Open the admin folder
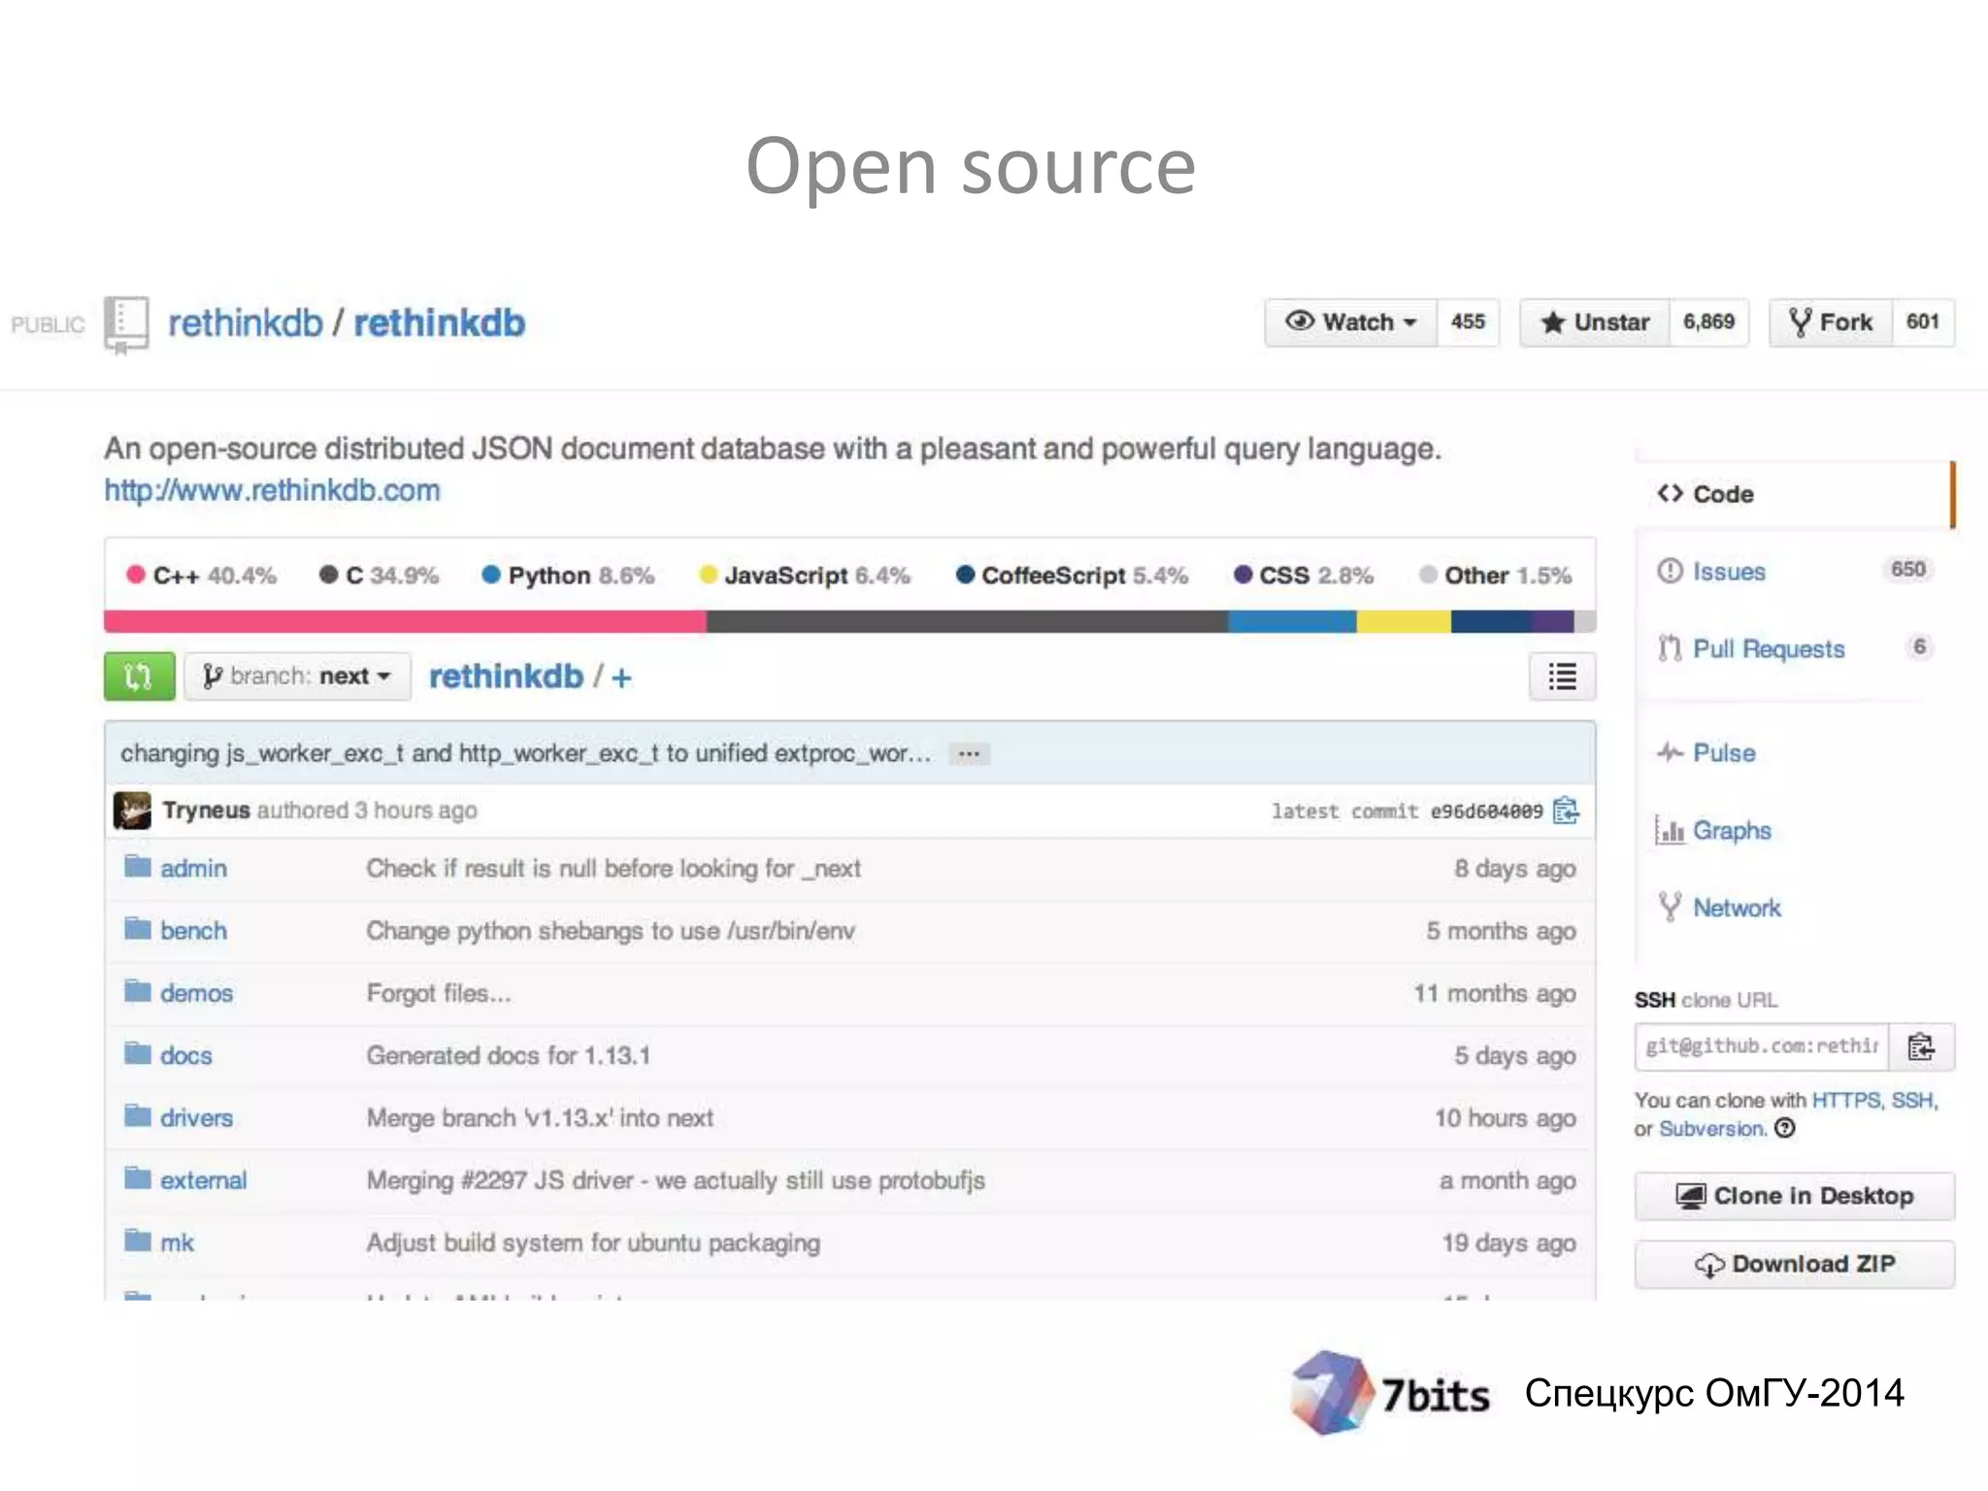 (x=193, y=869)
